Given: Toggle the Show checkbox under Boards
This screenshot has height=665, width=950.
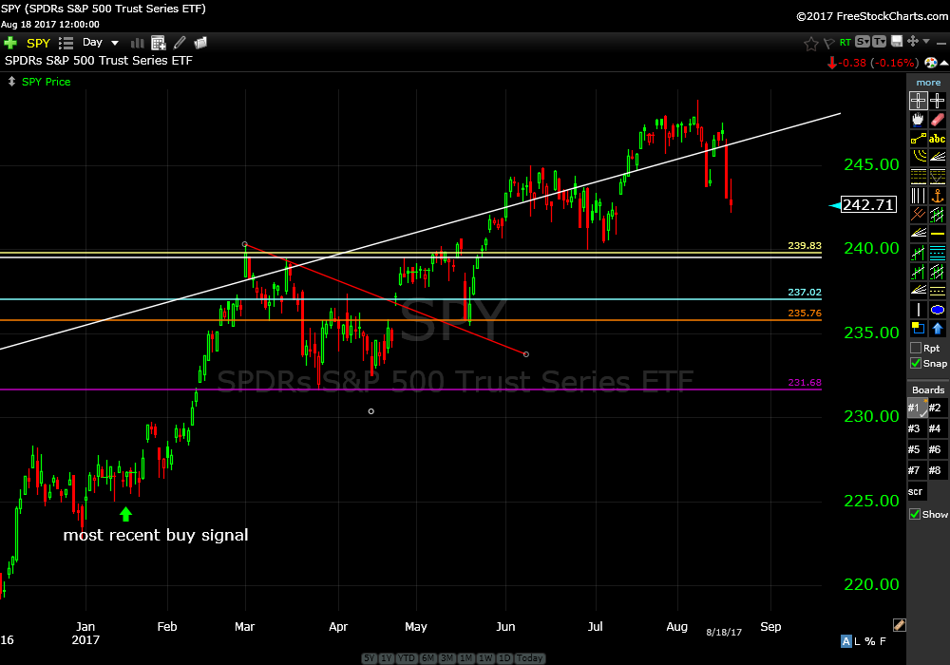Looking at the screenshot, I should 916,514.
